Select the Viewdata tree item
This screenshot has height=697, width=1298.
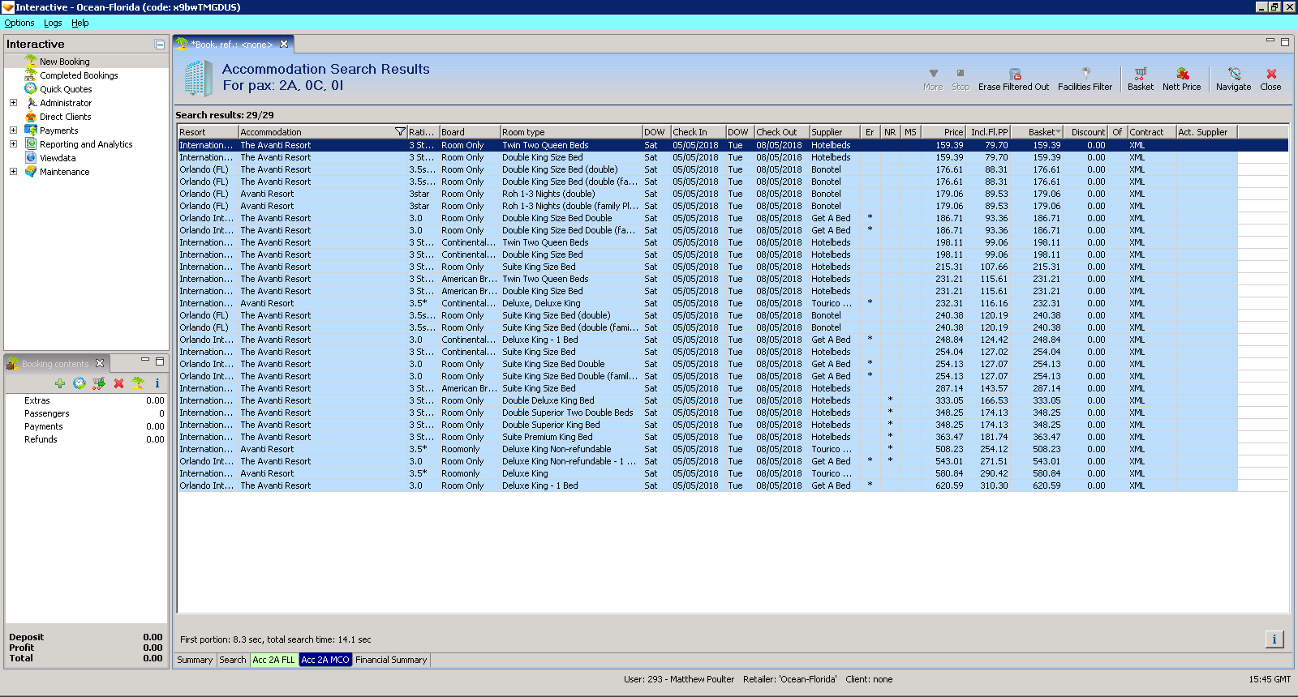[x=58, y=158]
